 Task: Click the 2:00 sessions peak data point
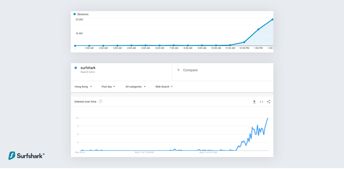point(272,19)
